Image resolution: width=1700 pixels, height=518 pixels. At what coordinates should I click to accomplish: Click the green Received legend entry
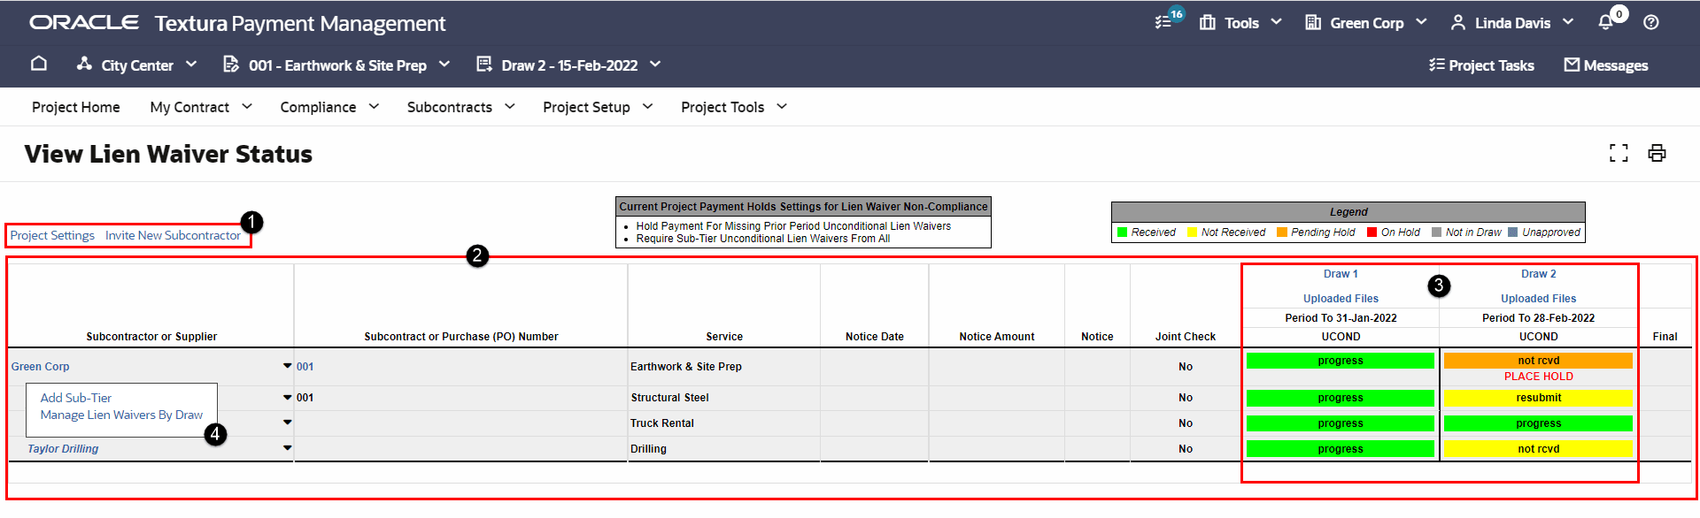click(1147, 232)
